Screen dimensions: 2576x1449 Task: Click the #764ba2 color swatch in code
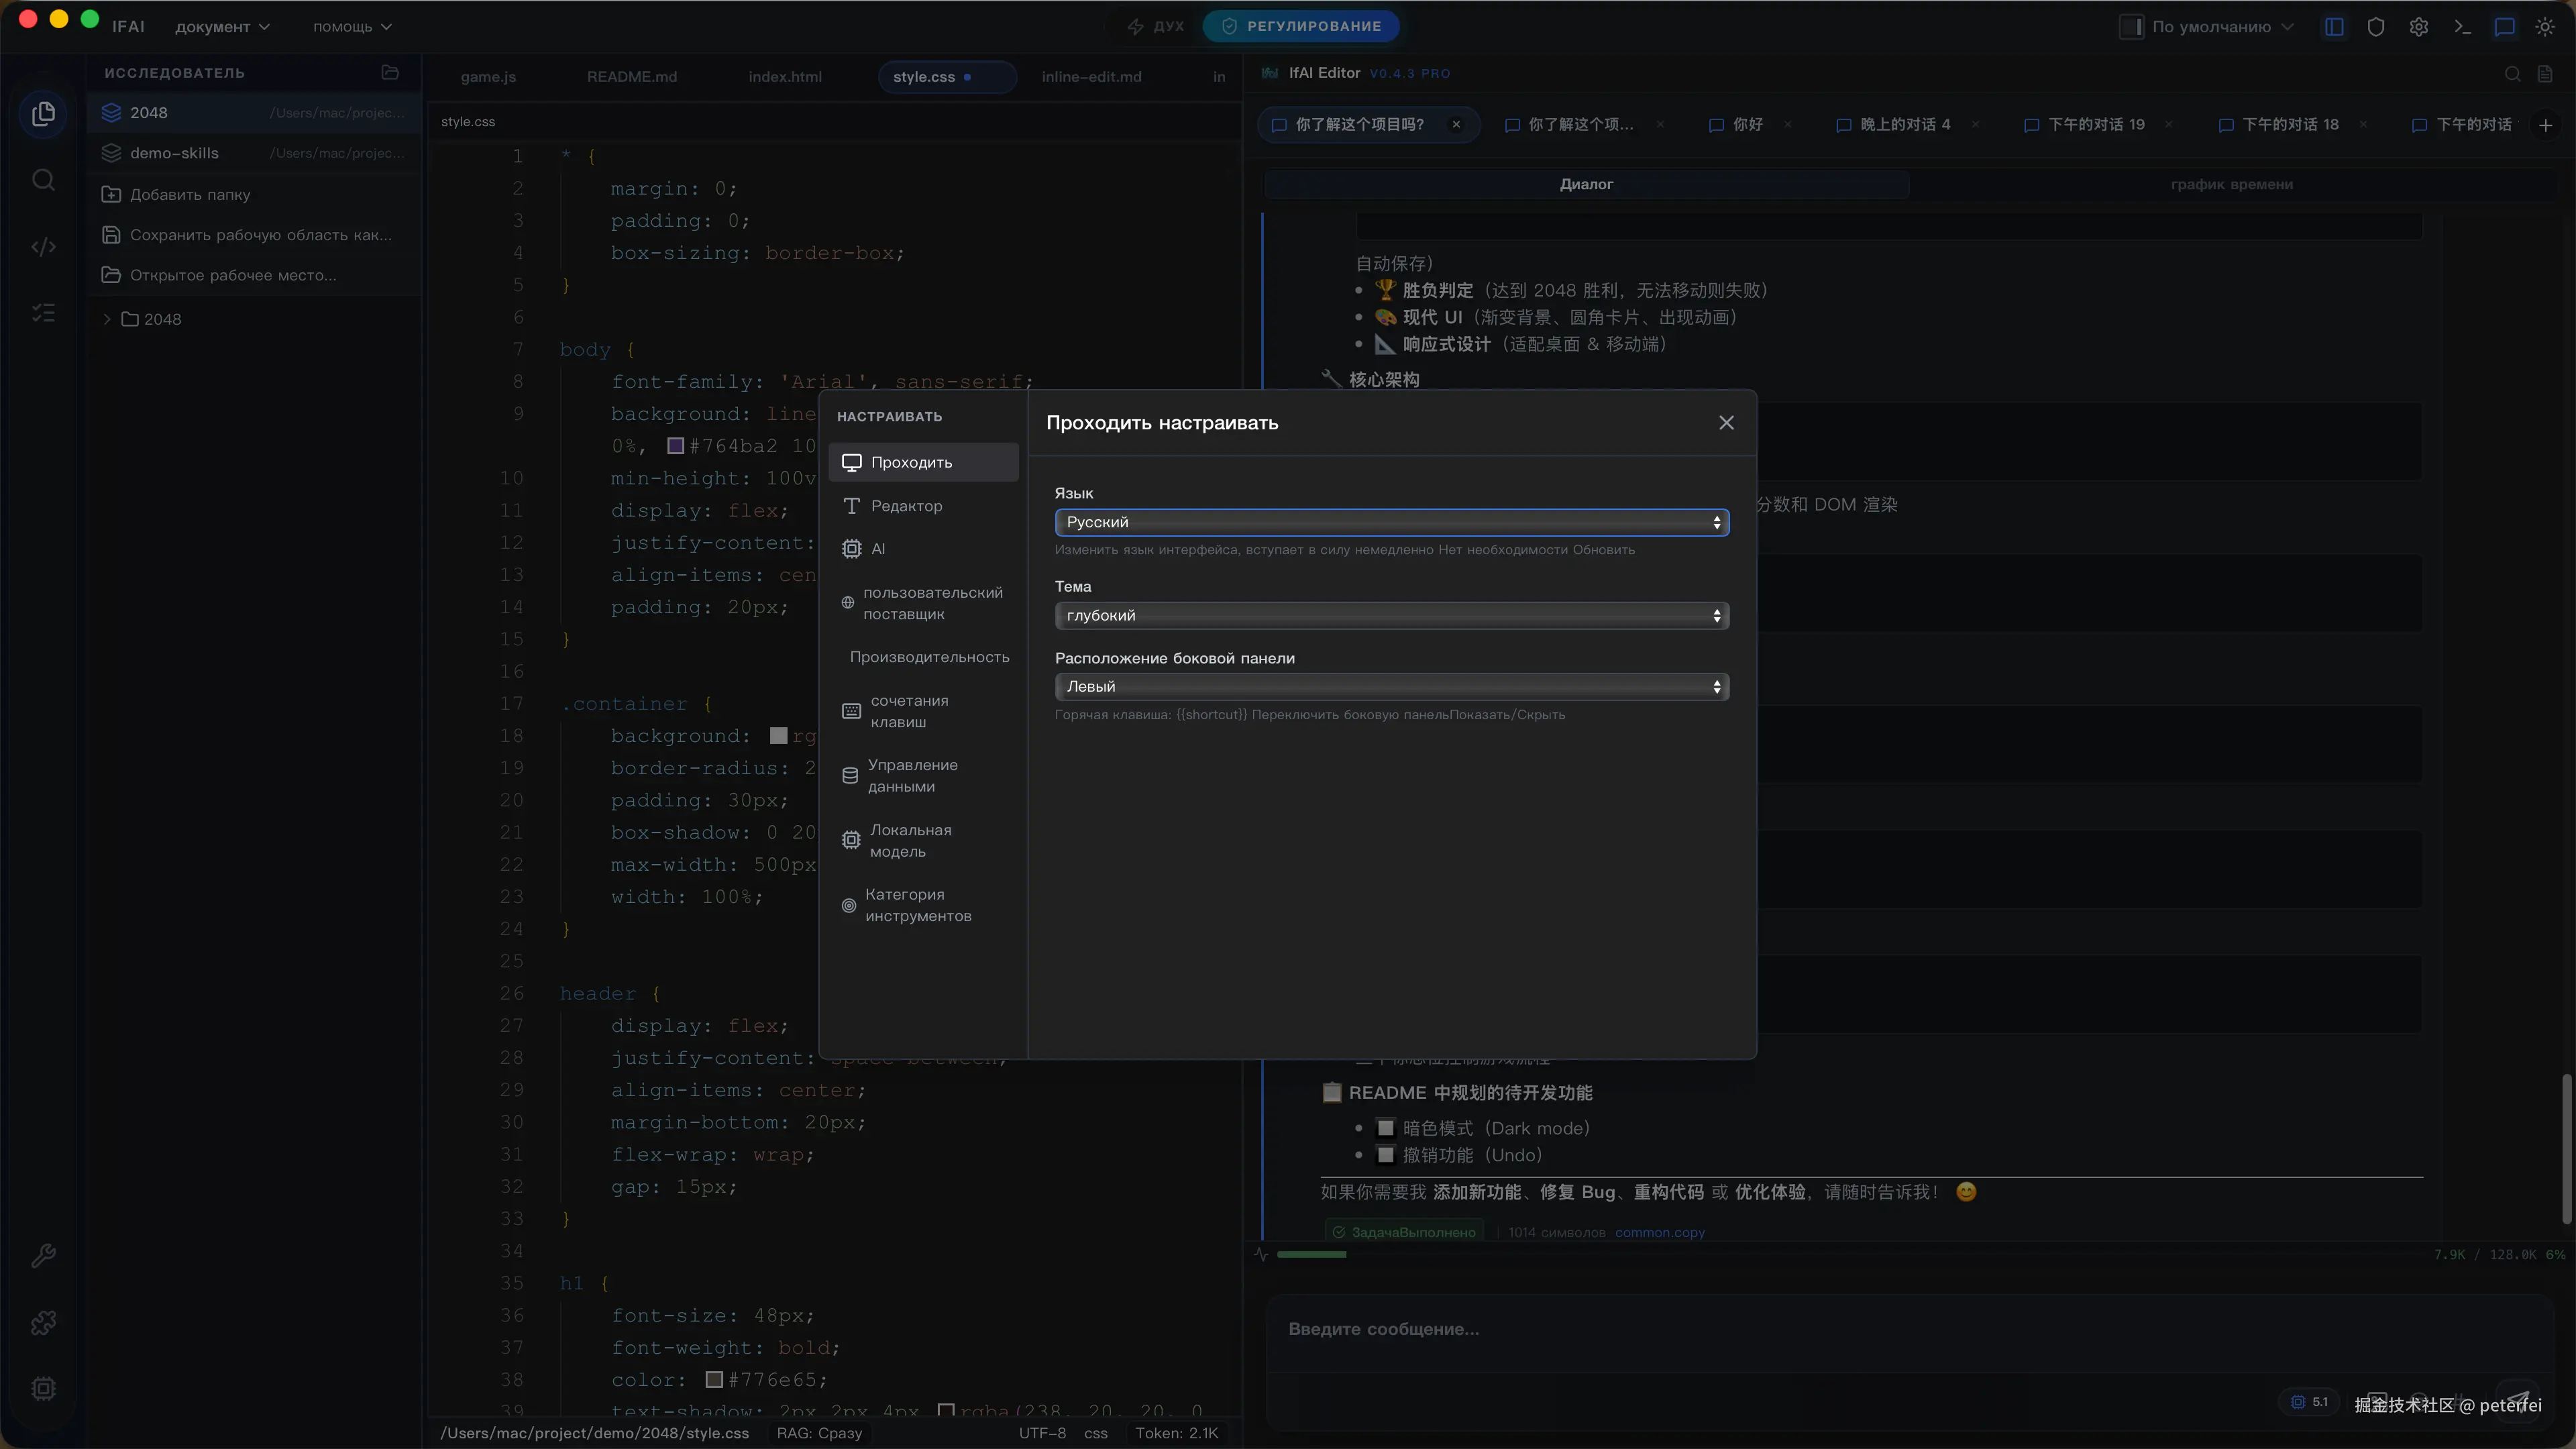click(676, 446)
